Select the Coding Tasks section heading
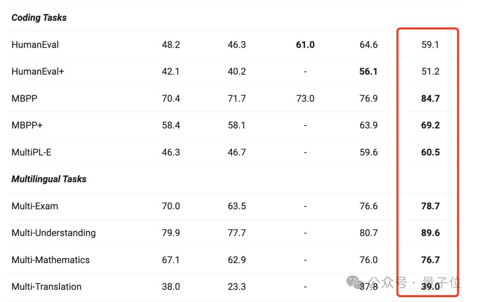477x302 pixels. [39, 18]
